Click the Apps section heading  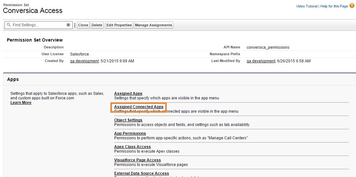[13, 80]
